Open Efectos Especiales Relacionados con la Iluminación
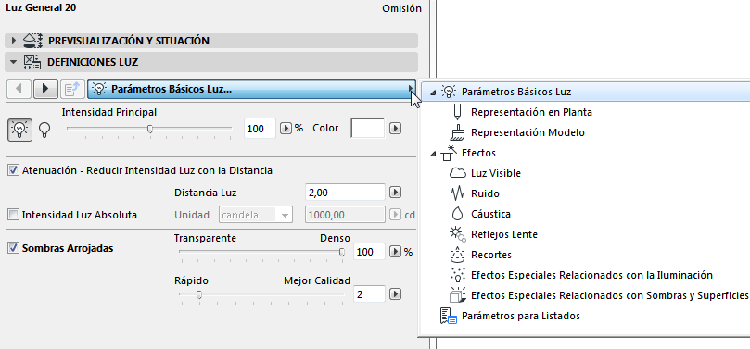The image size is (750, 349). click(592, 275)
